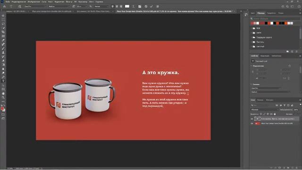This screenshot has width=302, height=170.
Task: Expand the CMYK swatch folder
Action: click(x=252, y=33)
